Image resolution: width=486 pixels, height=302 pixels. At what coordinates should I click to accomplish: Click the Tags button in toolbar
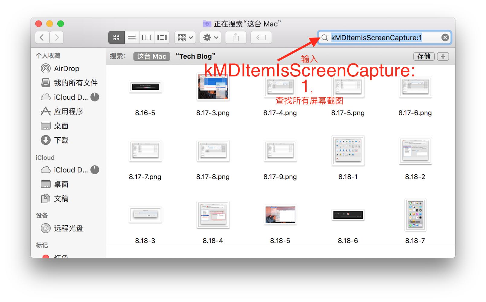260,37
